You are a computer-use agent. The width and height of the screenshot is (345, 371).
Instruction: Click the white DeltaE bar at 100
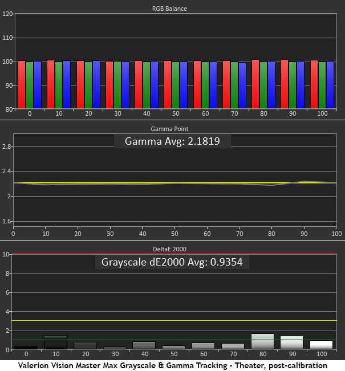pos(320,344)
